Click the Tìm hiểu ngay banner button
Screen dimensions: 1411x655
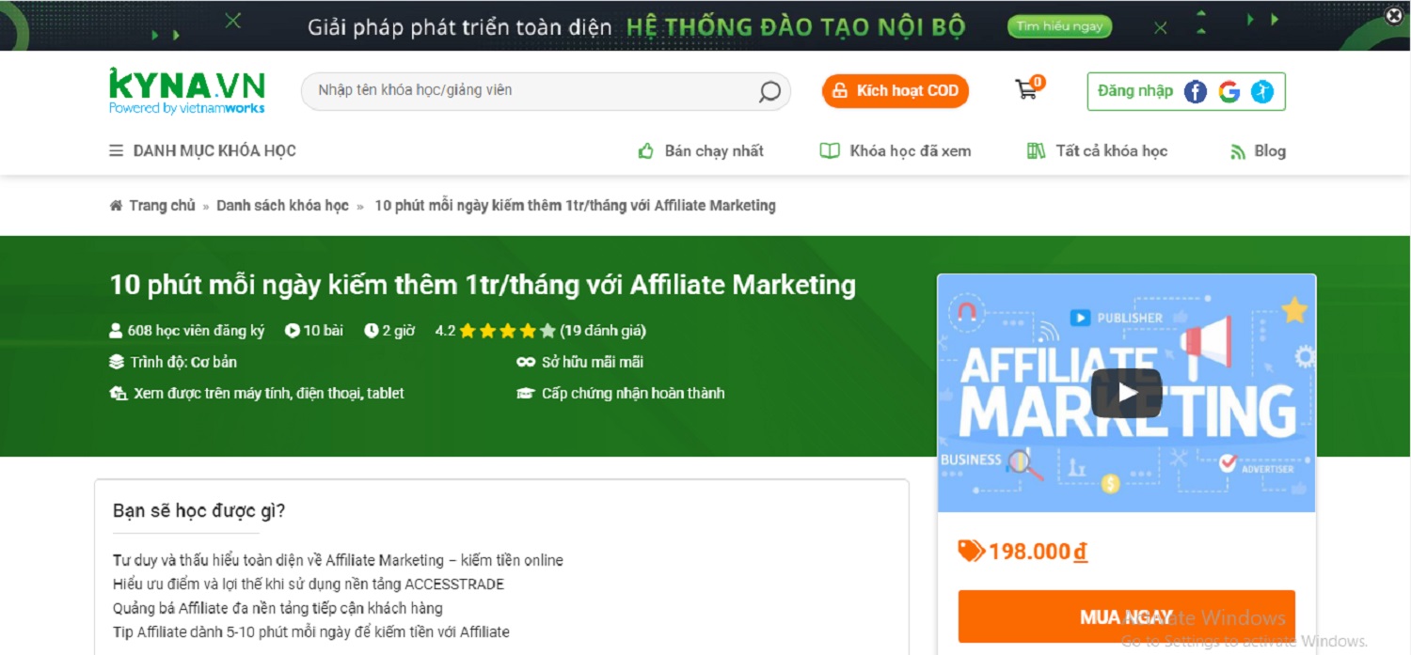point(1059,26)
